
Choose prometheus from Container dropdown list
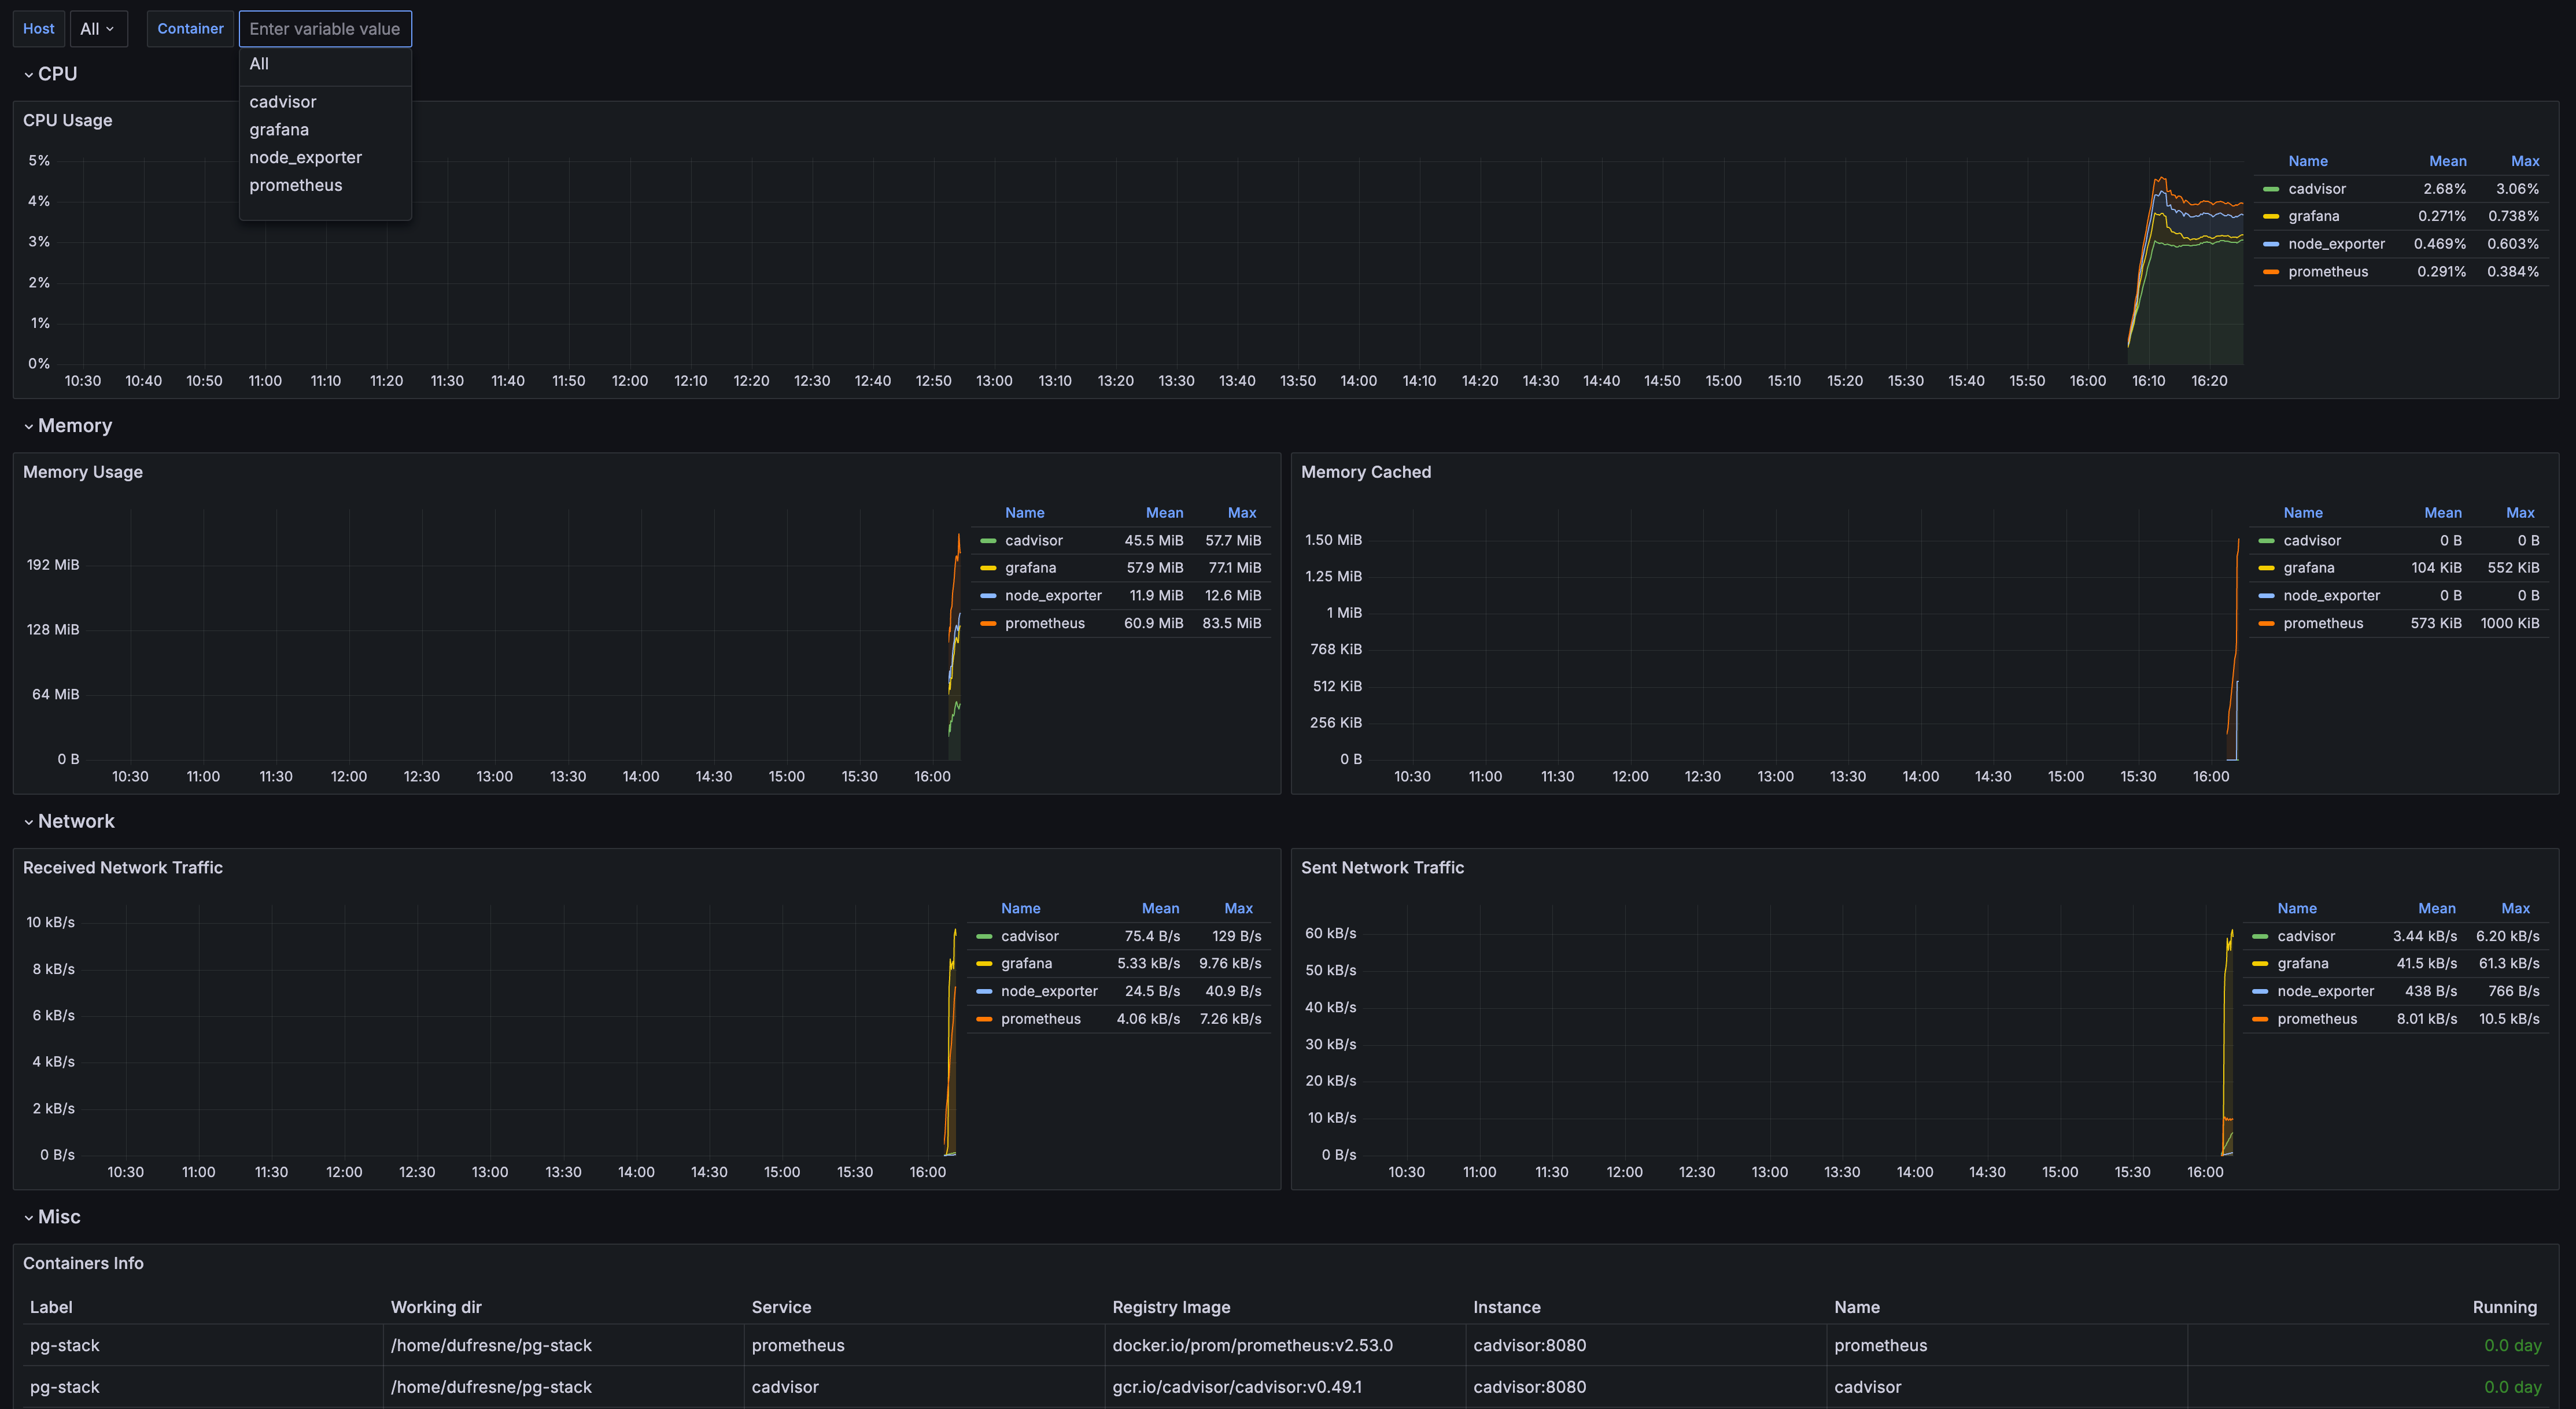pyautogui.click(x=325, y=186)
